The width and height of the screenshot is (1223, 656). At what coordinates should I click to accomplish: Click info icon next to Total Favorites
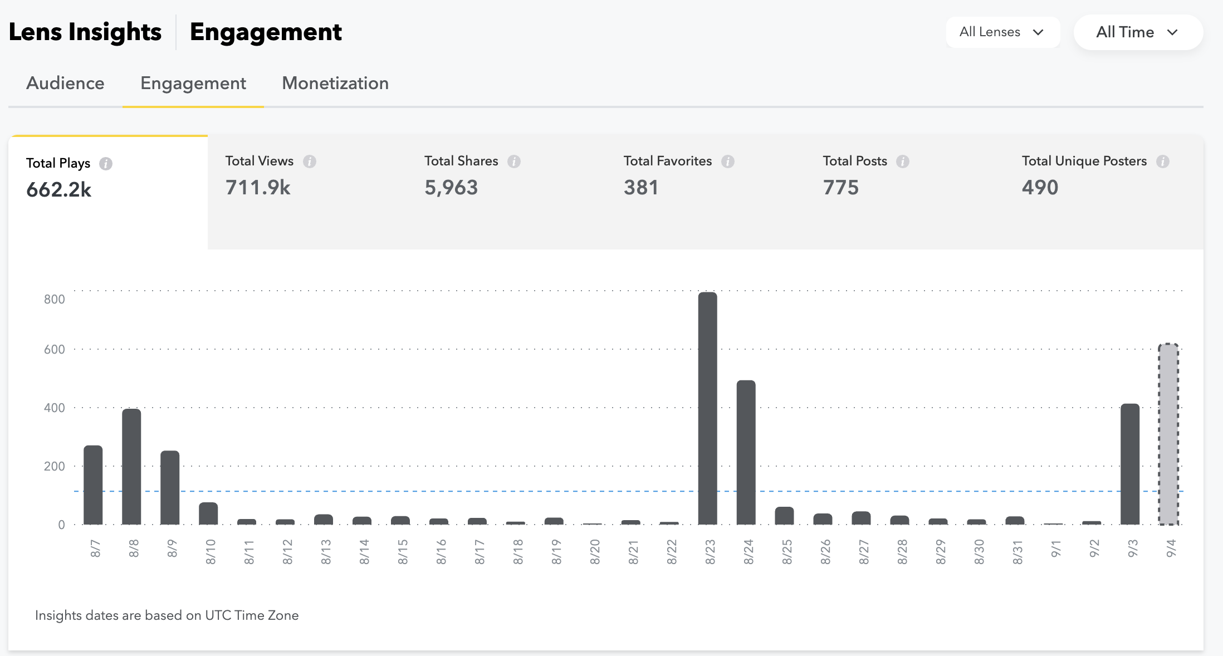[x=728, y=161]
